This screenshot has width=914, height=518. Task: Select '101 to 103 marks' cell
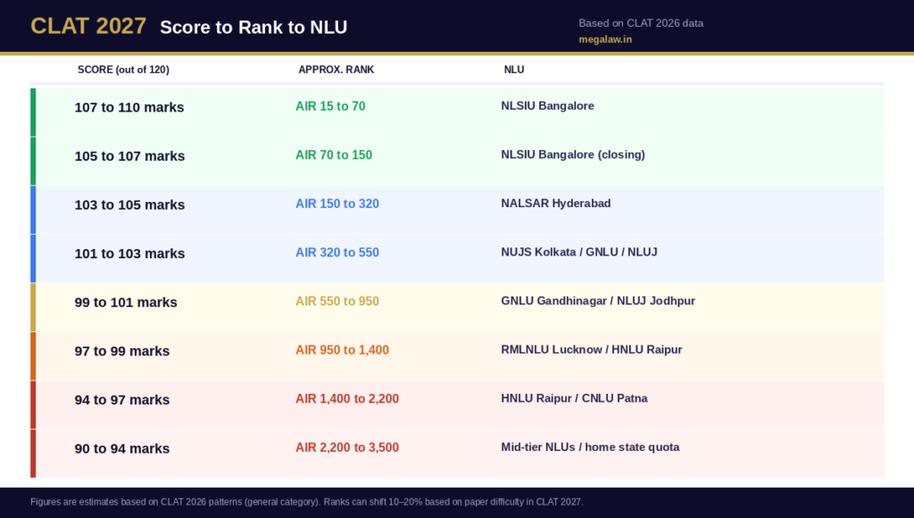pos(129,254)
